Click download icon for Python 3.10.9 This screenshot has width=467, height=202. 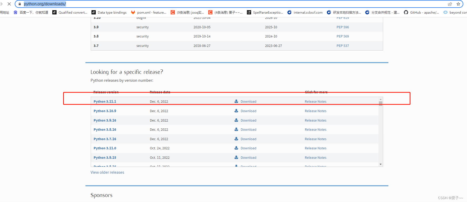point(236,111)
